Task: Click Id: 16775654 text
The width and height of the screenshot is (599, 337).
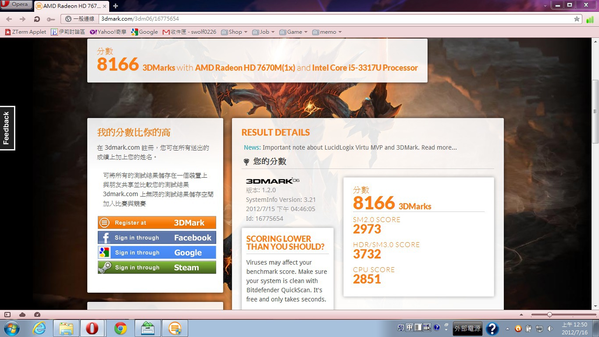Action: tap(264, 219)
